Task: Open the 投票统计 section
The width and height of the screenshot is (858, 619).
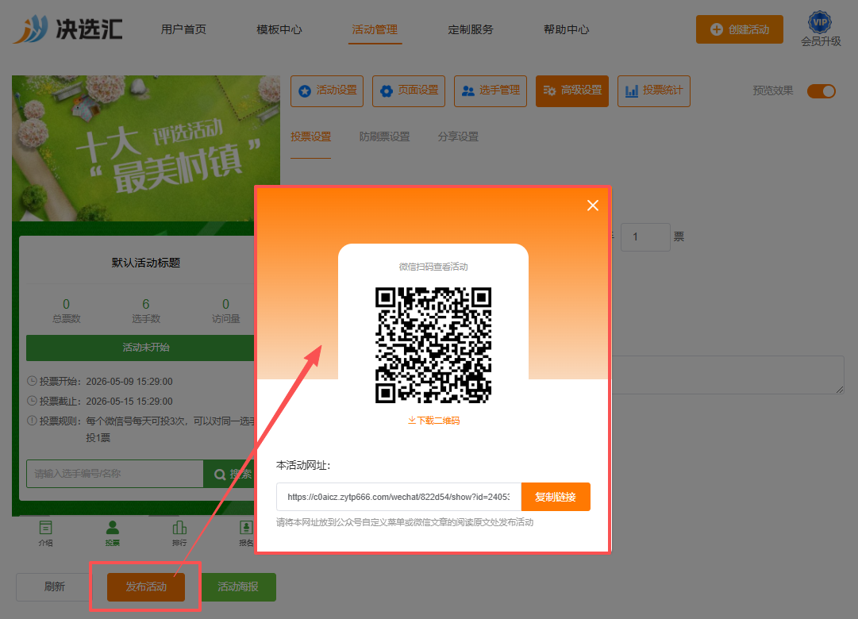Action: pyautogui.click(x=654, y=90)
